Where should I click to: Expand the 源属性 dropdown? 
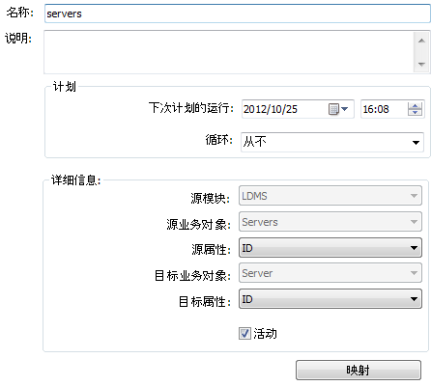pos(330,248)
